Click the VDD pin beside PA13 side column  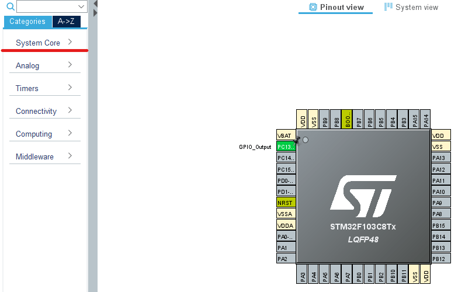[x=441, y=135]
